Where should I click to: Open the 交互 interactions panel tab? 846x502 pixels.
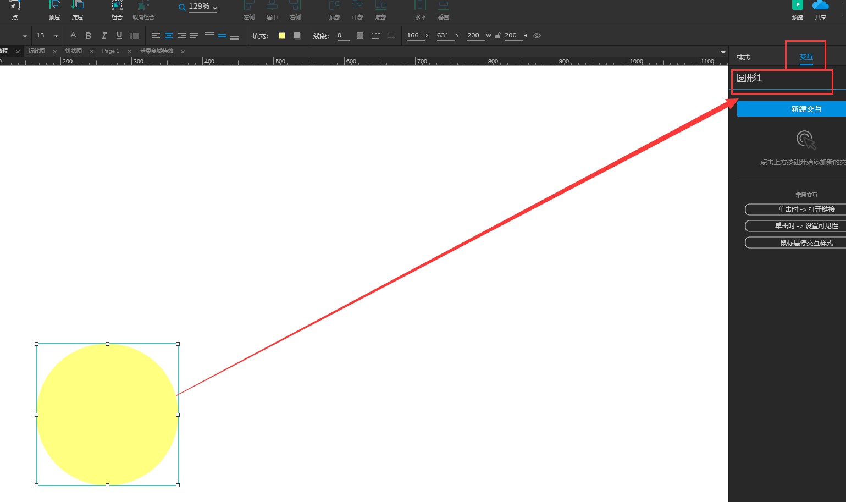point(806,57)
